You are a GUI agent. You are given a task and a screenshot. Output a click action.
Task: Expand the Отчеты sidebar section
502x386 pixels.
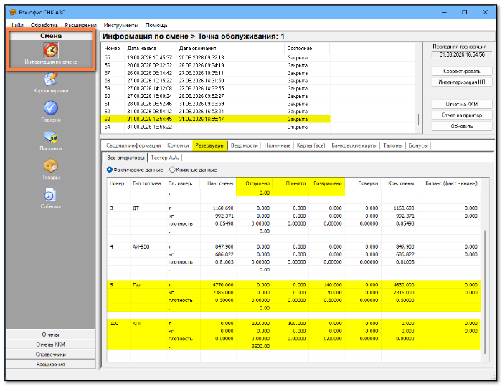[51, 334]
